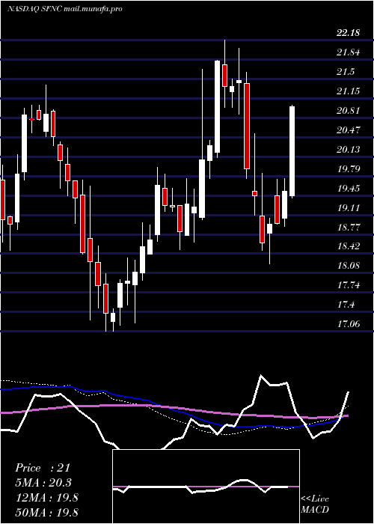Click the 22.18 price axis label
374x524 pixels.
click(349, 33)
